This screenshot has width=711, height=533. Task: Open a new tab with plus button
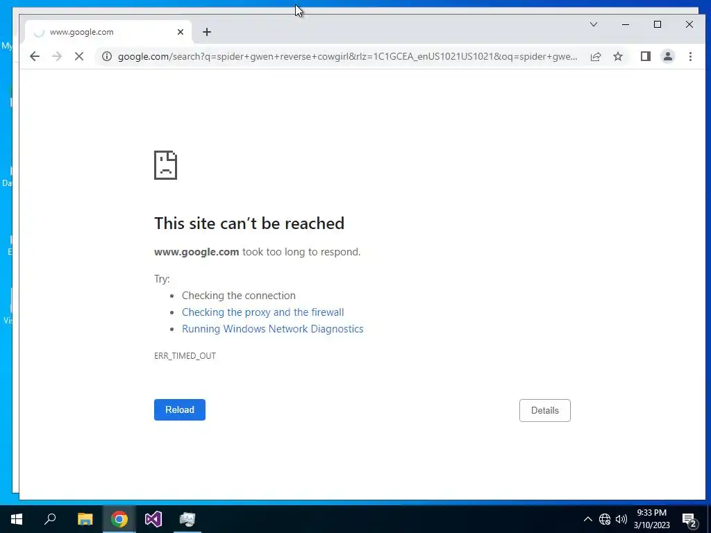(207, 32)
